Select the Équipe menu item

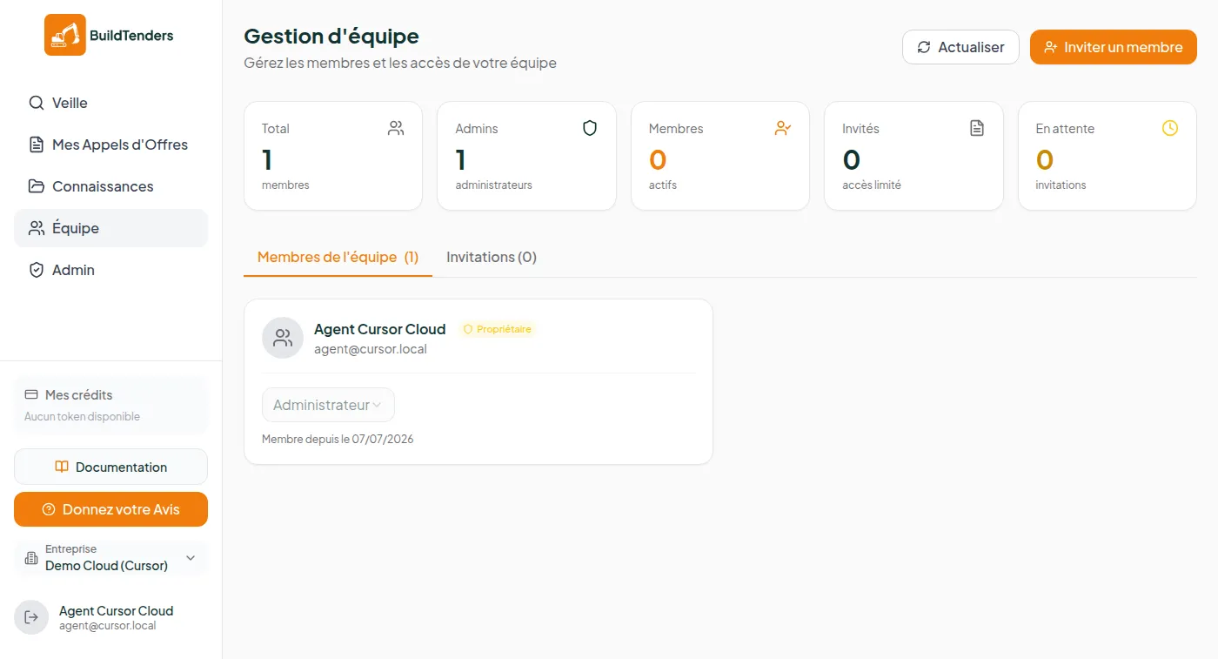coord(110,228)
